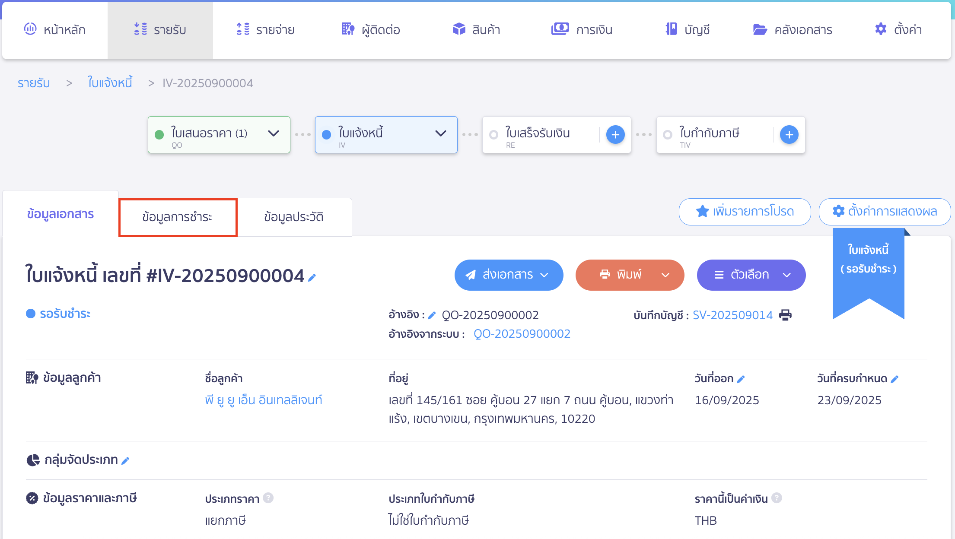Click the ตั้งค่าการแสดงผล display settings button
Viewport: 955px width, 539px height.
click(885, 212)
